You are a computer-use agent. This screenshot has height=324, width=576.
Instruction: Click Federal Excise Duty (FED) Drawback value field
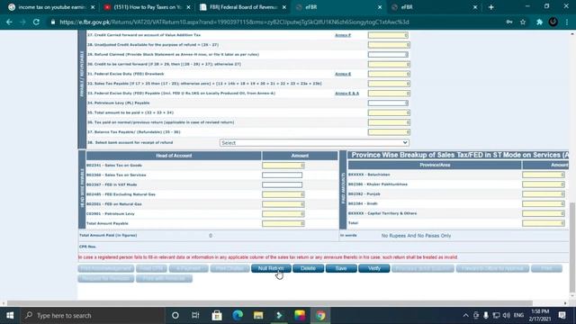tap(389, 74)
